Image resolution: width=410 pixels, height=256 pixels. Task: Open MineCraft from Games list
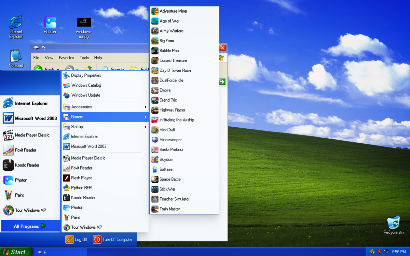(184, 130)
